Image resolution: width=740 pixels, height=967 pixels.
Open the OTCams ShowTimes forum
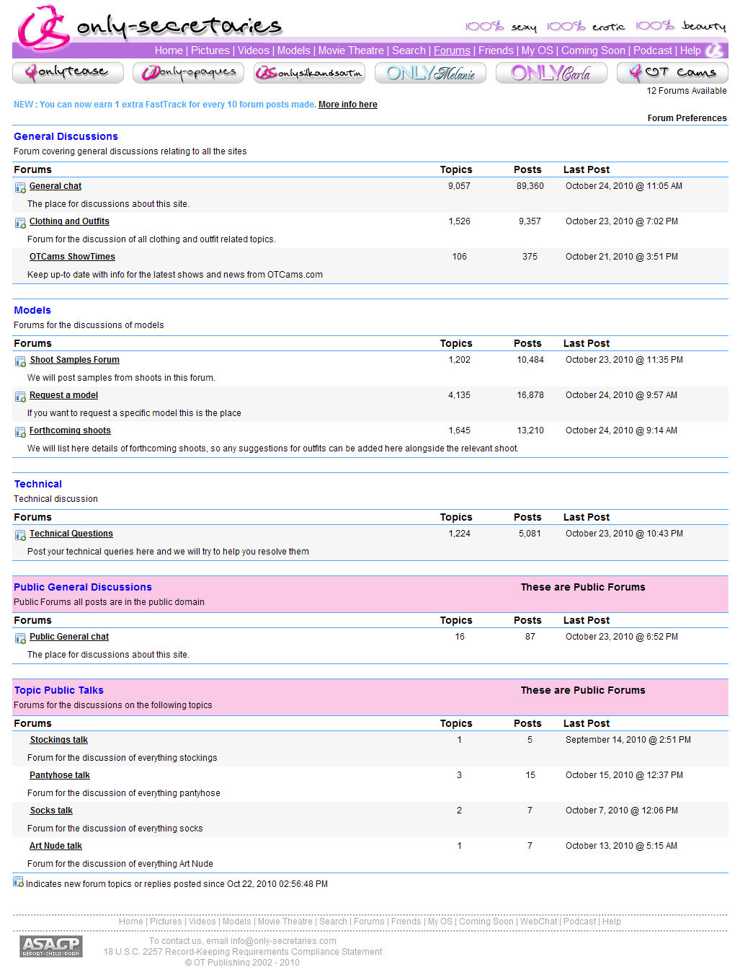click(72, 257)
